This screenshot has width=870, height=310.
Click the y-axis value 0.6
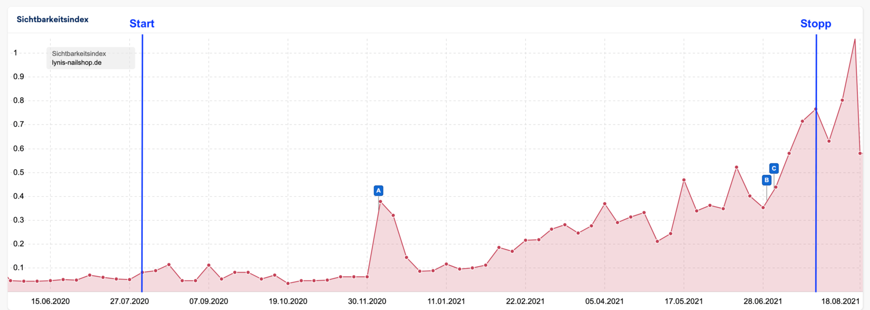(x=19, y=148)
